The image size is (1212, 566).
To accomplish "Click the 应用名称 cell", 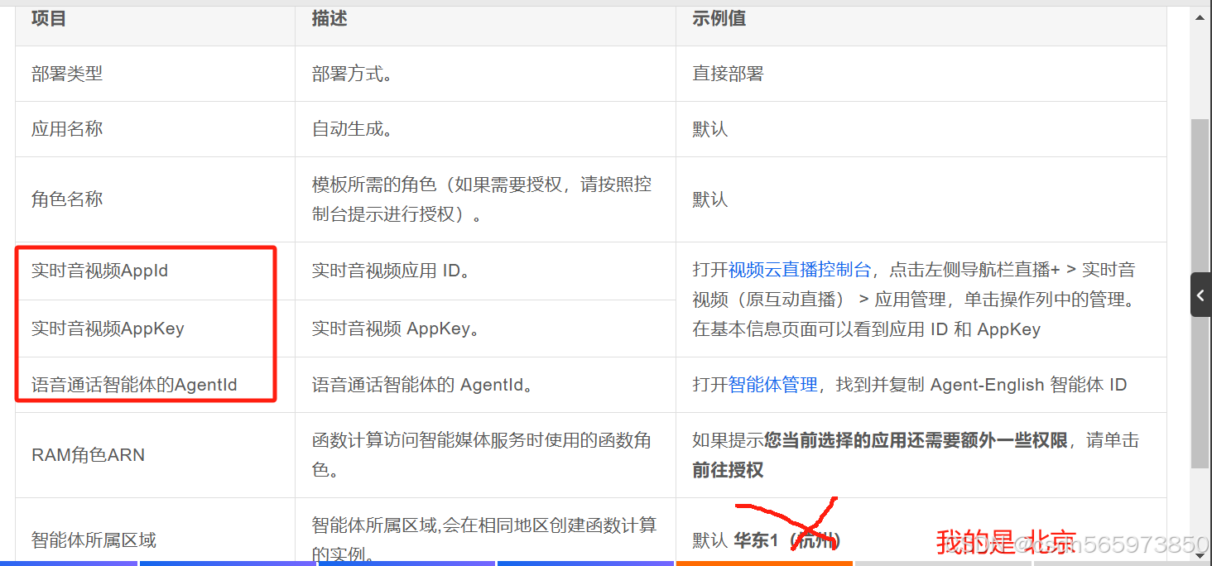I will coord(155,129).
